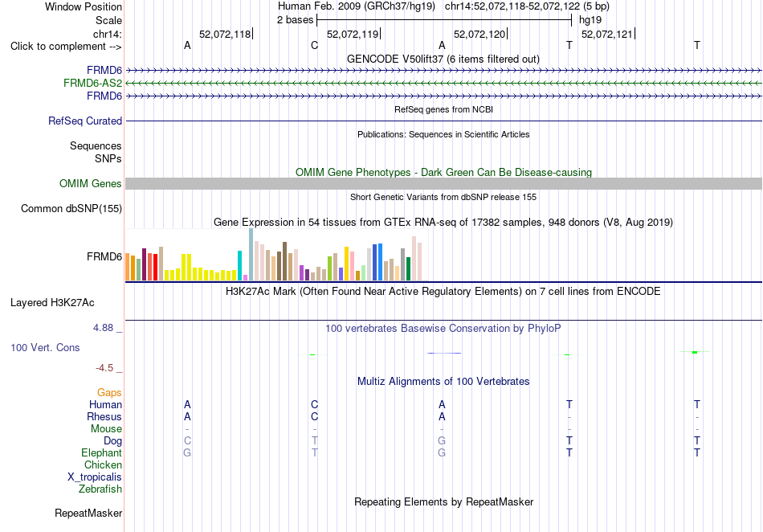This screenshot has height=532, width=763.
Task: Click the Human species label
Action: pyautogui.click(x=105, y=404)
